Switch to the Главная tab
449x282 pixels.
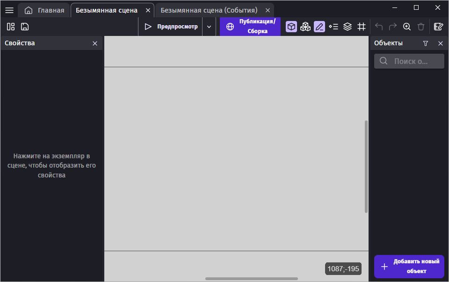coord(44,10)
